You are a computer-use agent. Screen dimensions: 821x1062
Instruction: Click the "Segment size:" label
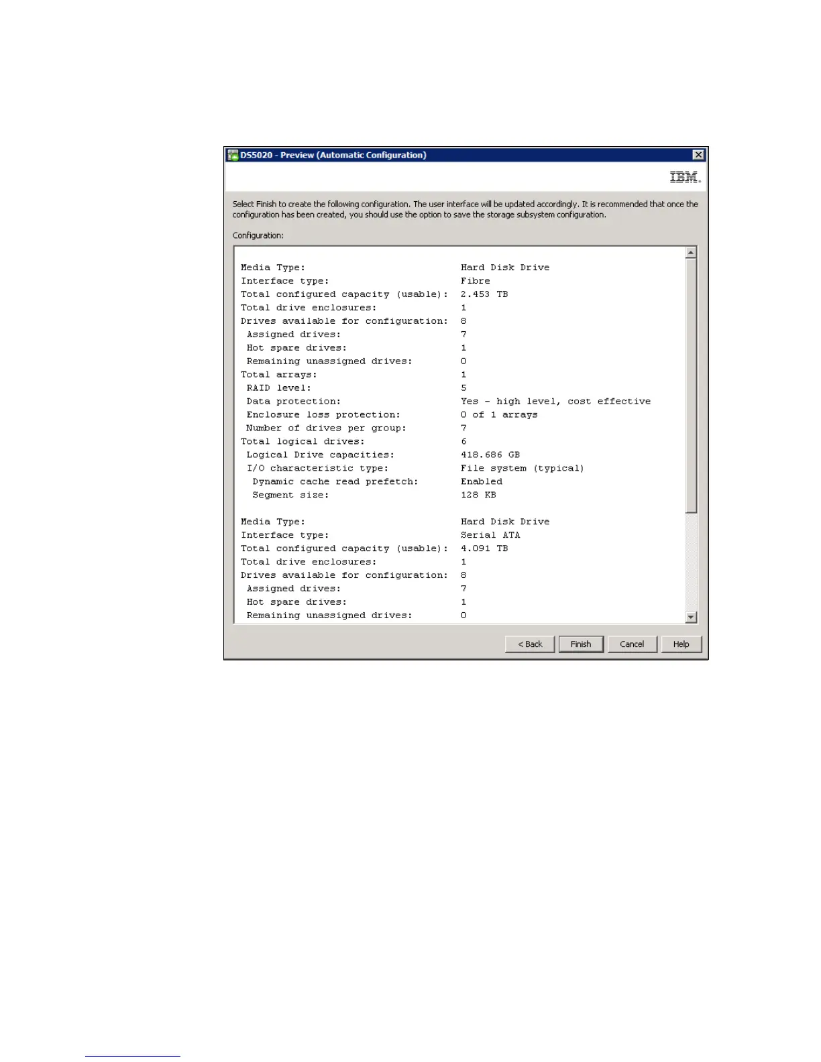coord(290,495)
